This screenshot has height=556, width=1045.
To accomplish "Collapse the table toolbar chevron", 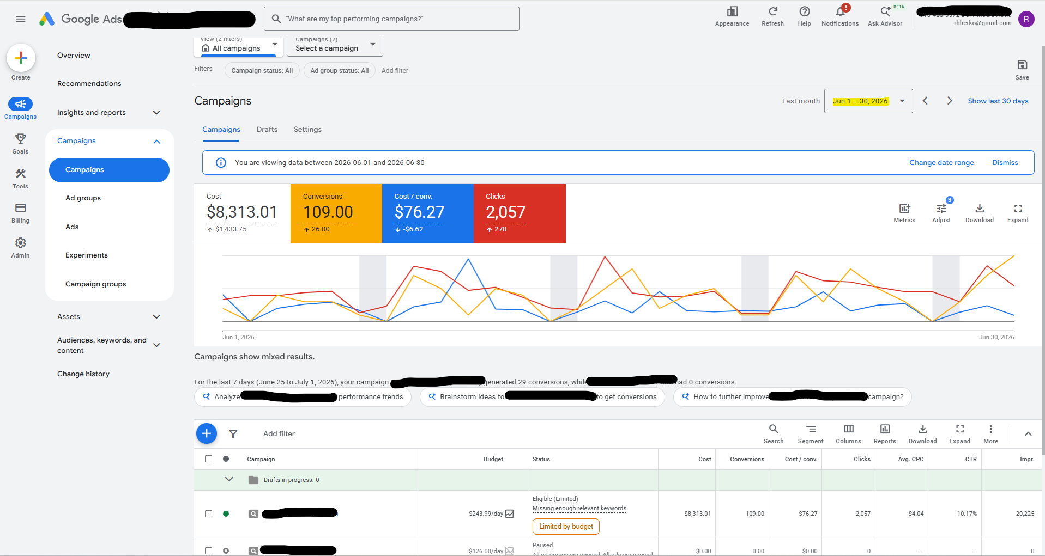I will click(x=1028, y=434).
